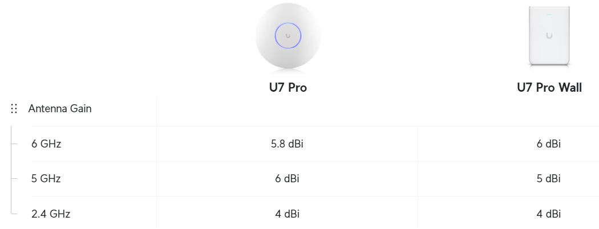Select the Antenna Gain section header

(60, 109)
